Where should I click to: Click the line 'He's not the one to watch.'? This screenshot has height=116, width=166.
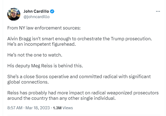click(x=35, y=55)
